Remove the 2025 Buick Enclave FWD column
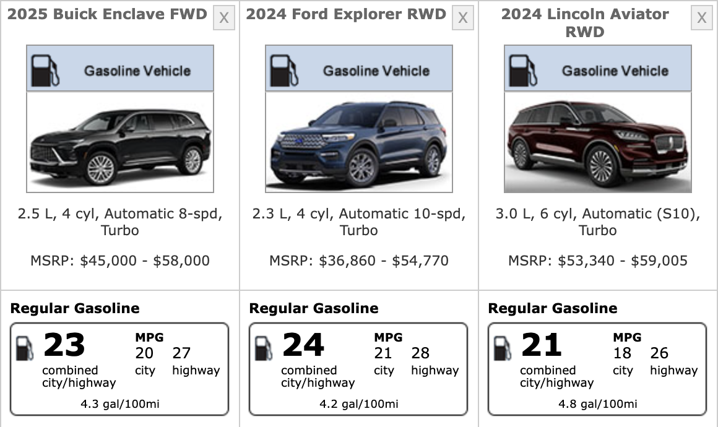 pyautogui.click(x=223, y=19)
